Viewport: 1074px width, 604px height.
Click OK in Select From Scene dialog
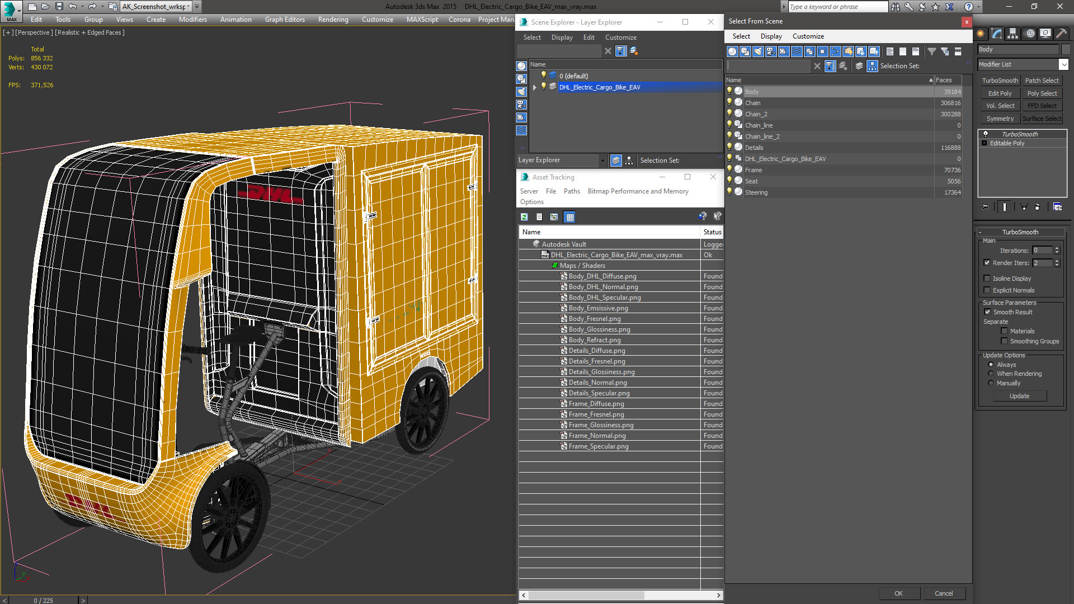click(x=898, y=593)
